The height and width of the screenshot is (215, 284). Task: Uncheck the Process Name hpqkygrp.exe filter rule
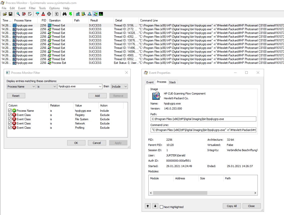pos(10,110)
